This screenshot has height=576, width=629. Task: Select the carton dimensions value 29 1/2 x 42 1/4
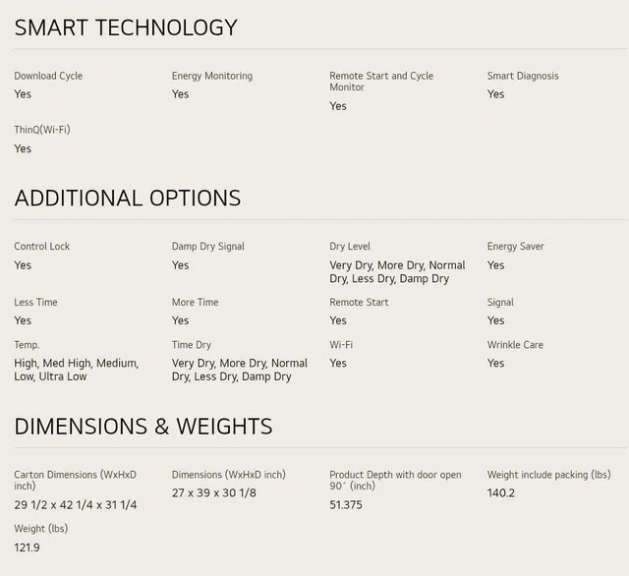[76, 504]
